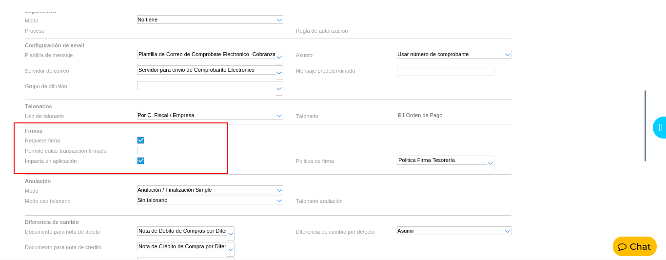
Task: Open Documento para nota de debito dropdown
Action: (230, 234)
